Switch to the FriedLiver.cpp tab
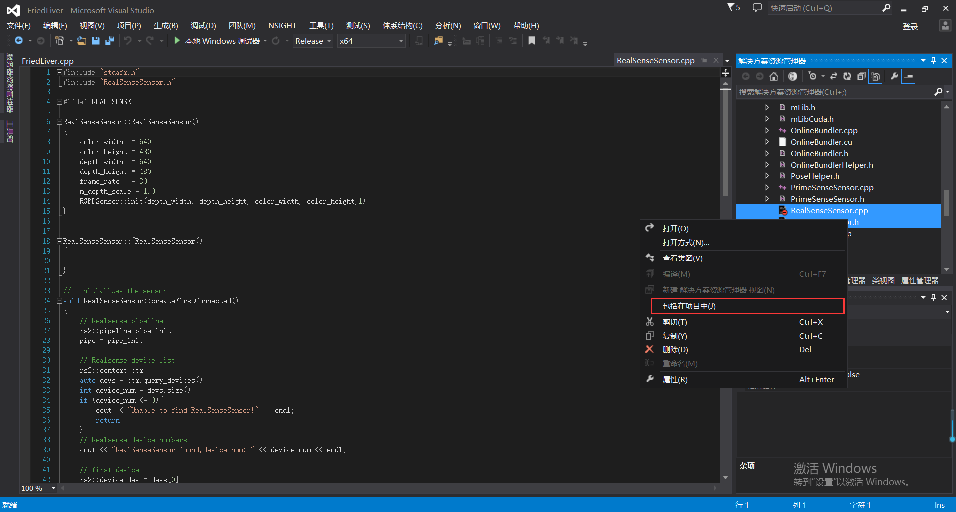956x512 pixels. [48, 61]
